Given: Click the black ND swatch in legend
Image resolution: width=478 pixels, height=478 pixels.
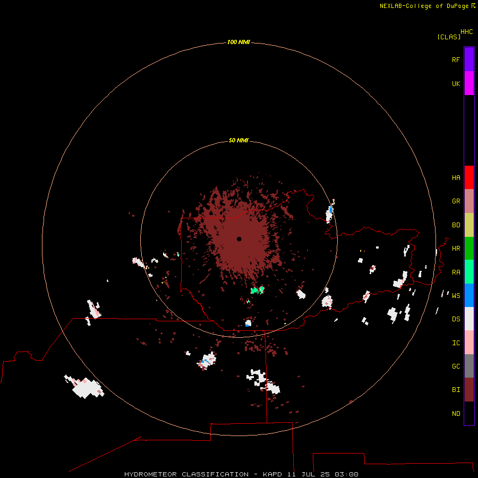Looking at the screenshot, I should point(469,413).
